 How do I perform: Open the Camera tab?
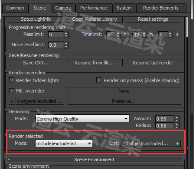[x=63, y=8]
